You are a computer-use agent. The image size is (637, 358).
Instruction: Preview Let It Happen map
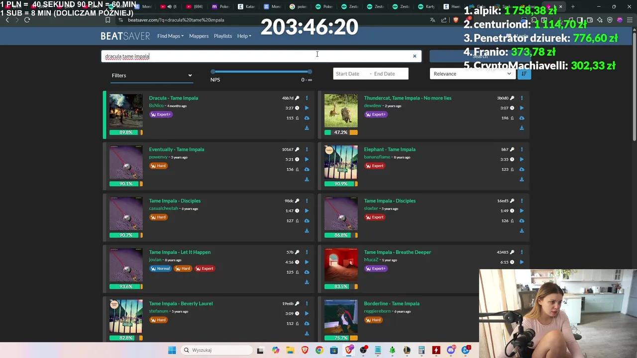pos(307,262)
